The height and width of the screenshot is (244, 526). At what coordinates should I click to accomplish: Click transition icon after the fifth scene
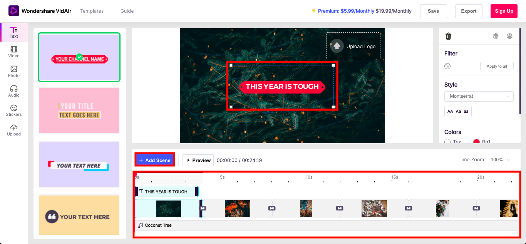point(477,208)
